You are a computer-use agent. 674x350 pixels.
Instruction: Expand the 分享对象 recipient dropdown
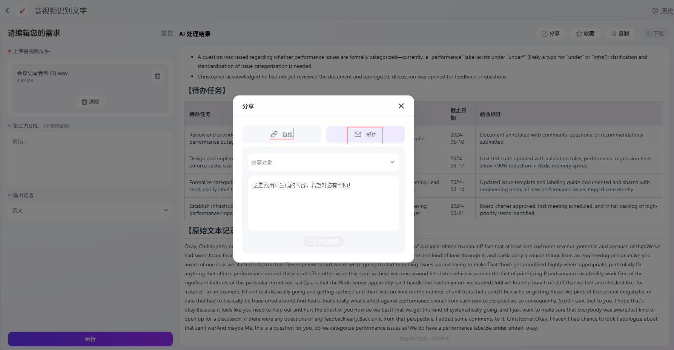(x=323, y=162)
